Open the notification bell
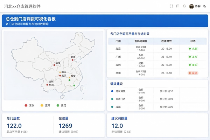 coord(184,6)
